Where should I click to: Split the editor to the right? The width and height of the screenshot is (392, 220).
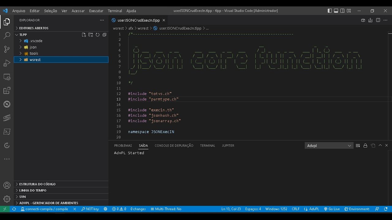click(378, 20)
